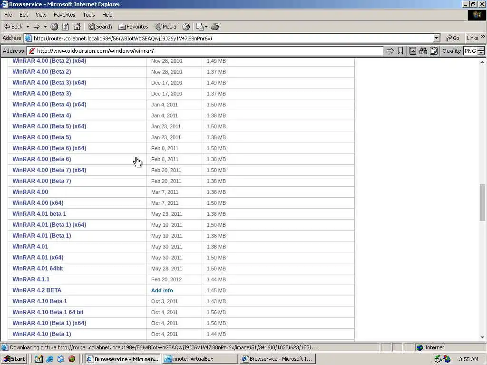Screen dimensions: 487x365
Task: Click the bookmark icon in Browservice toolbar
Action: (x=400, y=51)
